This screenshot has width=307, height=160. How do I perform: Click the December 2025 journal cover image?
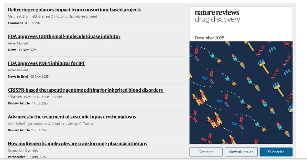pyautogui.click(x=241, y=93)
